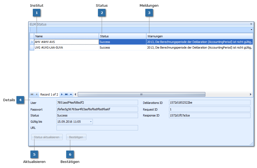This screenshot has width=257, height=168.
Task: Go to next record in navigator
Action: click(62, 94)
